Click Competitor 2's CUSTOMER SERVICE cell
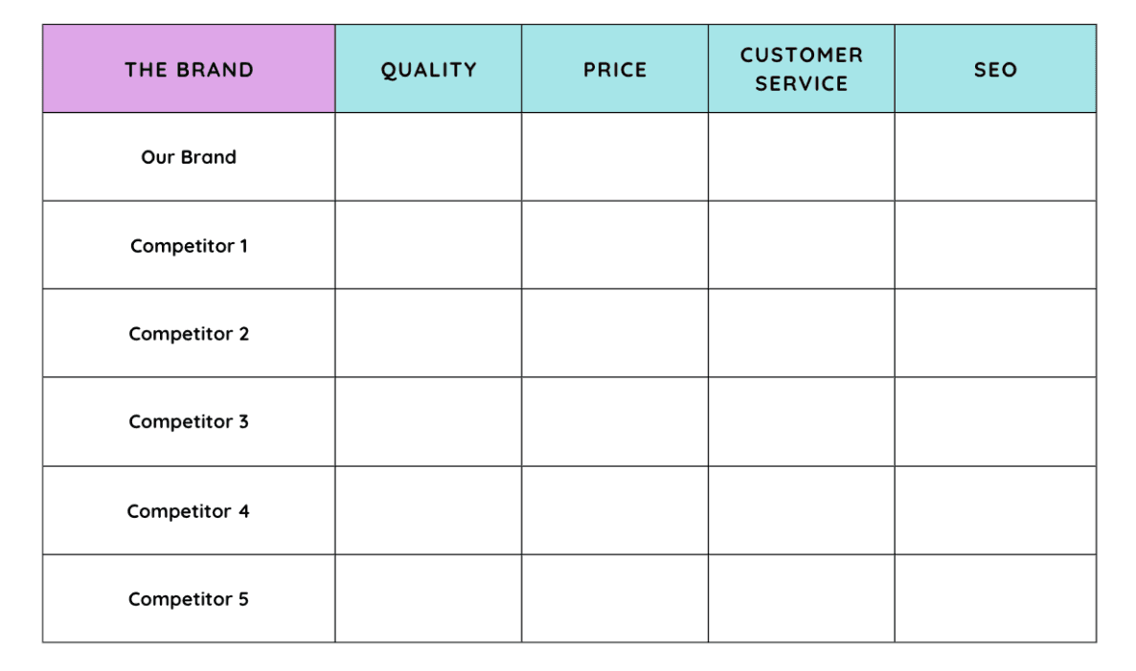This screenshot has width=1136, height=671. pos(802,333)
